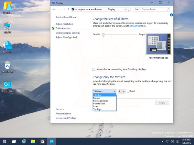This screenshot has width=194, height=145.
Task: Check the Bold checkbox
Action: coord(128,91)
